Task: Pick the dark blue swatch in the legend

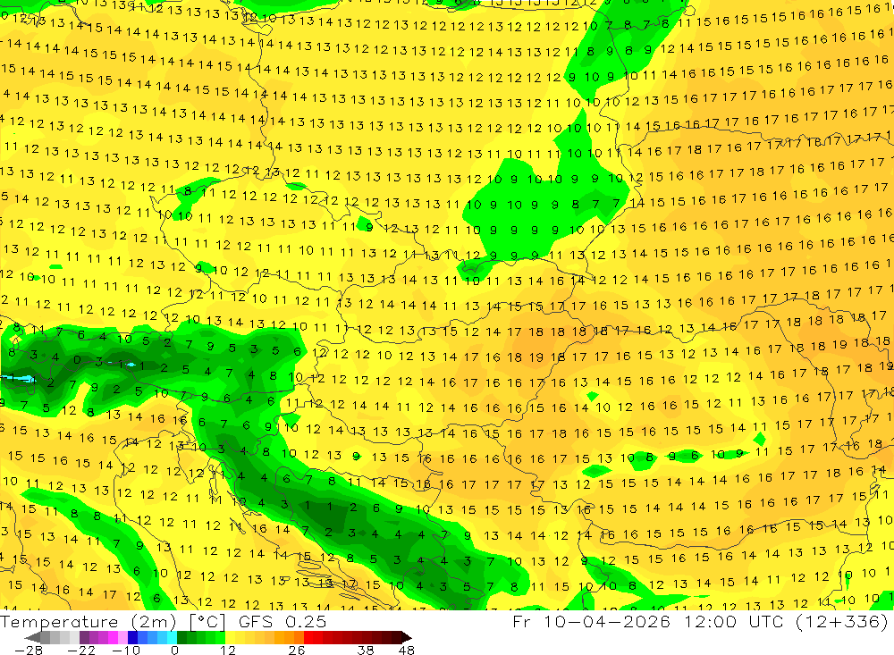Action: tap(132, 638)
